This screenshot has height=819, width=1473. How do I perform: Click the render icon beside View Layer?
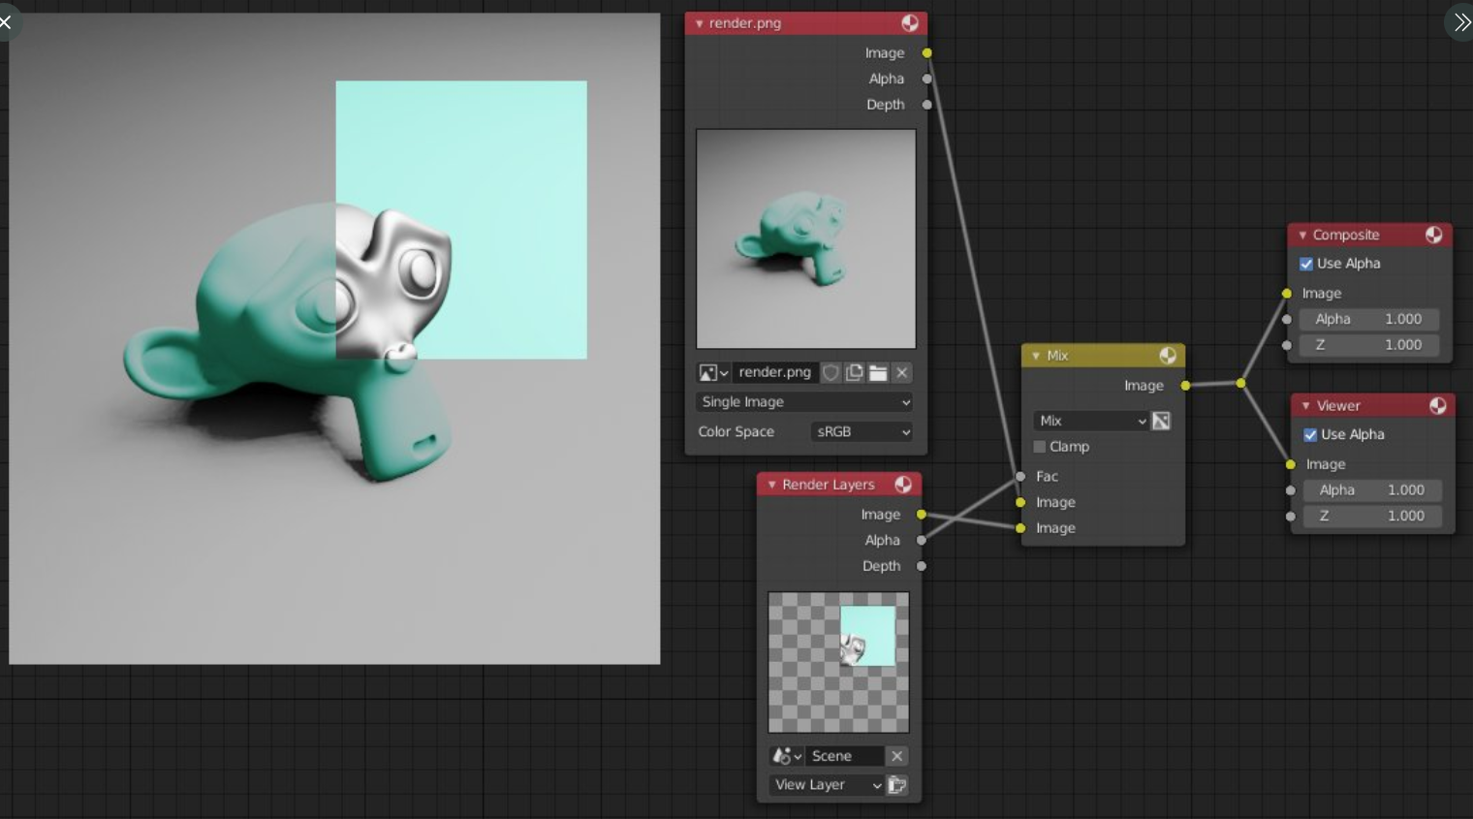point(897,785)
